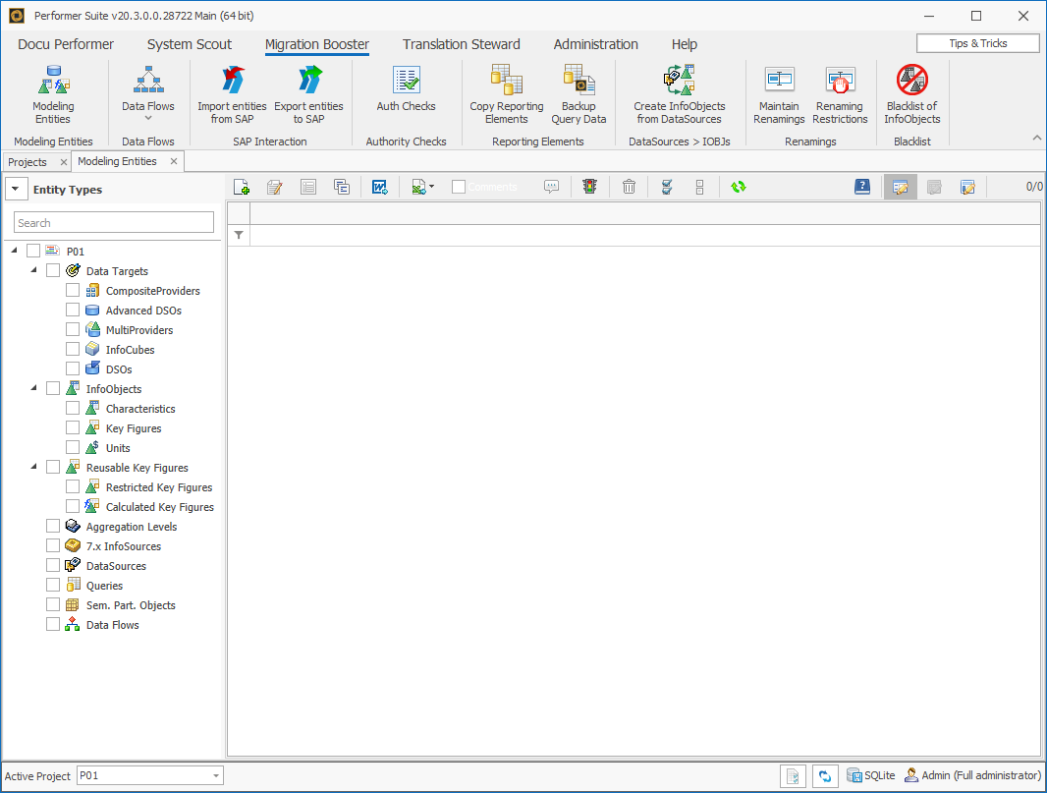Check the Comments checkbox in the toolbar
Screen dimensions: 1047x793
[x=458, y=186]
